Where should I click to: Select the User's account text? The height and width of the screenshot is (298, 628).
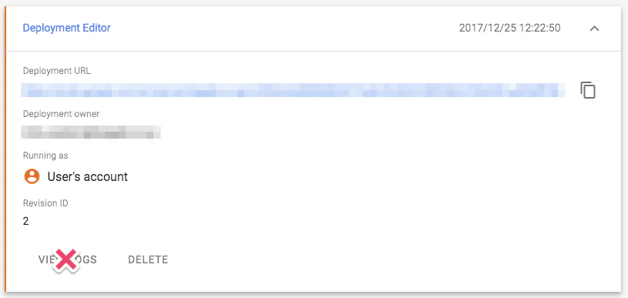[x=87, y=177]
